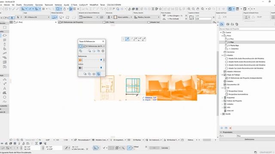Select the Marquee tool in toolbox

(5, 27)
